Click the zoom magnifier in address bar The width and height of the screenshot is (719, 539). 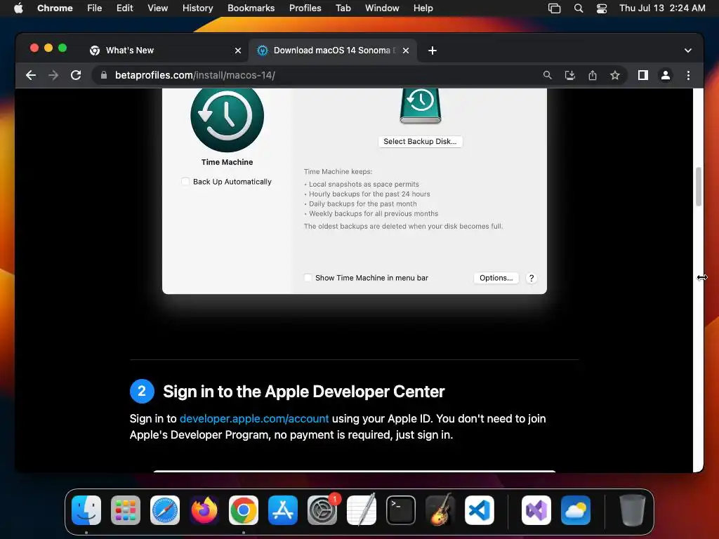tap(547, 75)
